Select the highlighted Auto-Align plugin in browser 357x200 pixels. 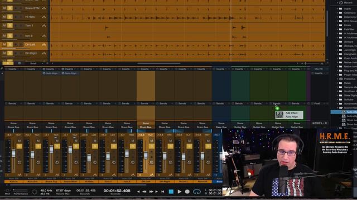coord(344,112)
